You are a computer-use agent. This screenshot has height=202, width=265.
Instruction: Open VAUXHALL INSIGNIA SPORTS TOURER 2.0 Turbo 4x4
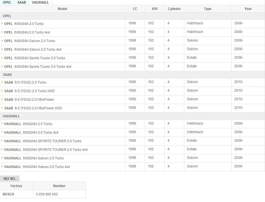[46, 150]
